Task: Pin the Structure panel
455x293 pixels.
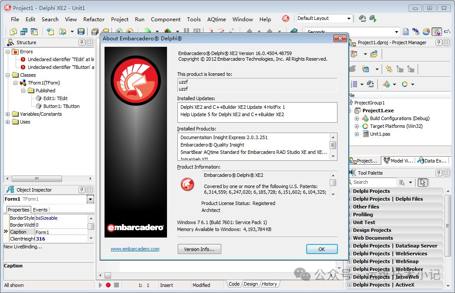Action: [x=82, y=42]
